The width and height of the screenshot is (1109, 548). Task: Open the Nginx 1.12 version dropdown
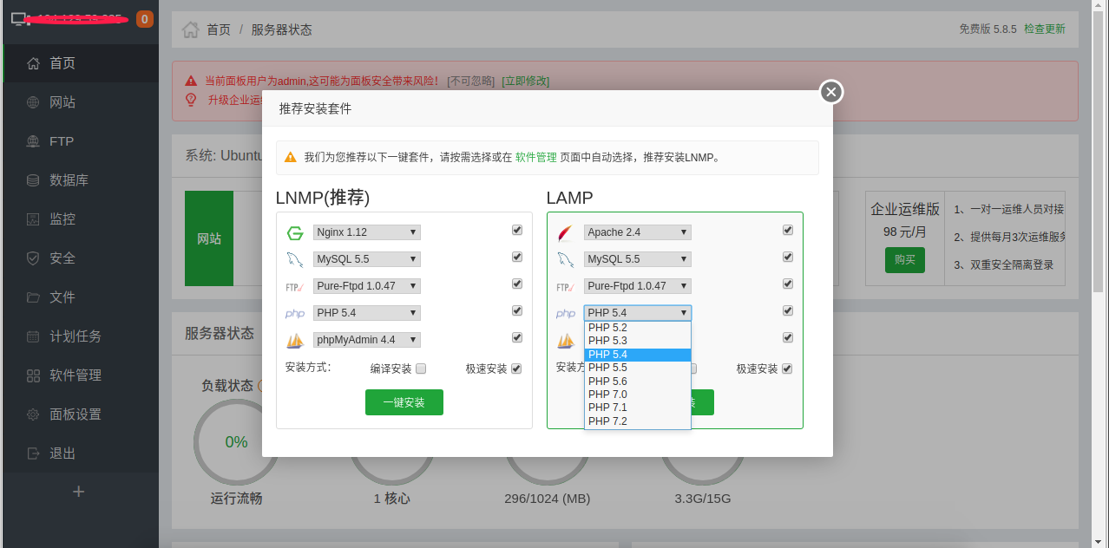click(x=367, y=232)
